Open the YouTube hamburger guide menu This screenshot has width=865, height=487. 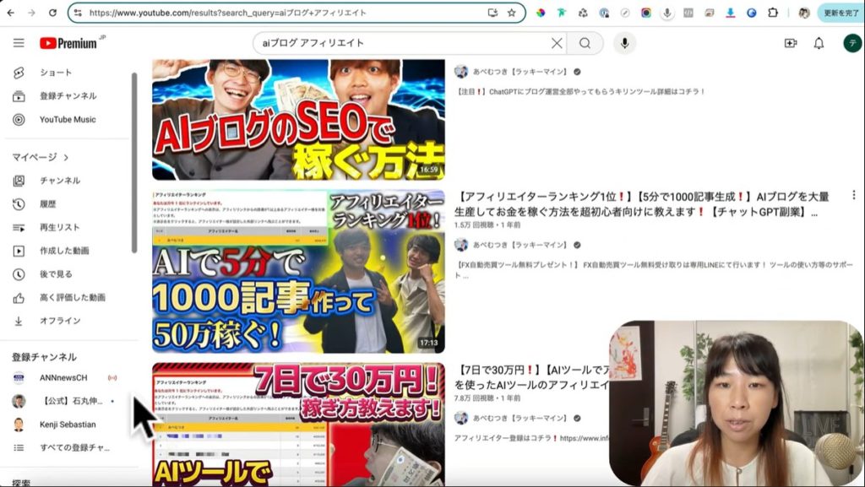[x=19, y=43]
